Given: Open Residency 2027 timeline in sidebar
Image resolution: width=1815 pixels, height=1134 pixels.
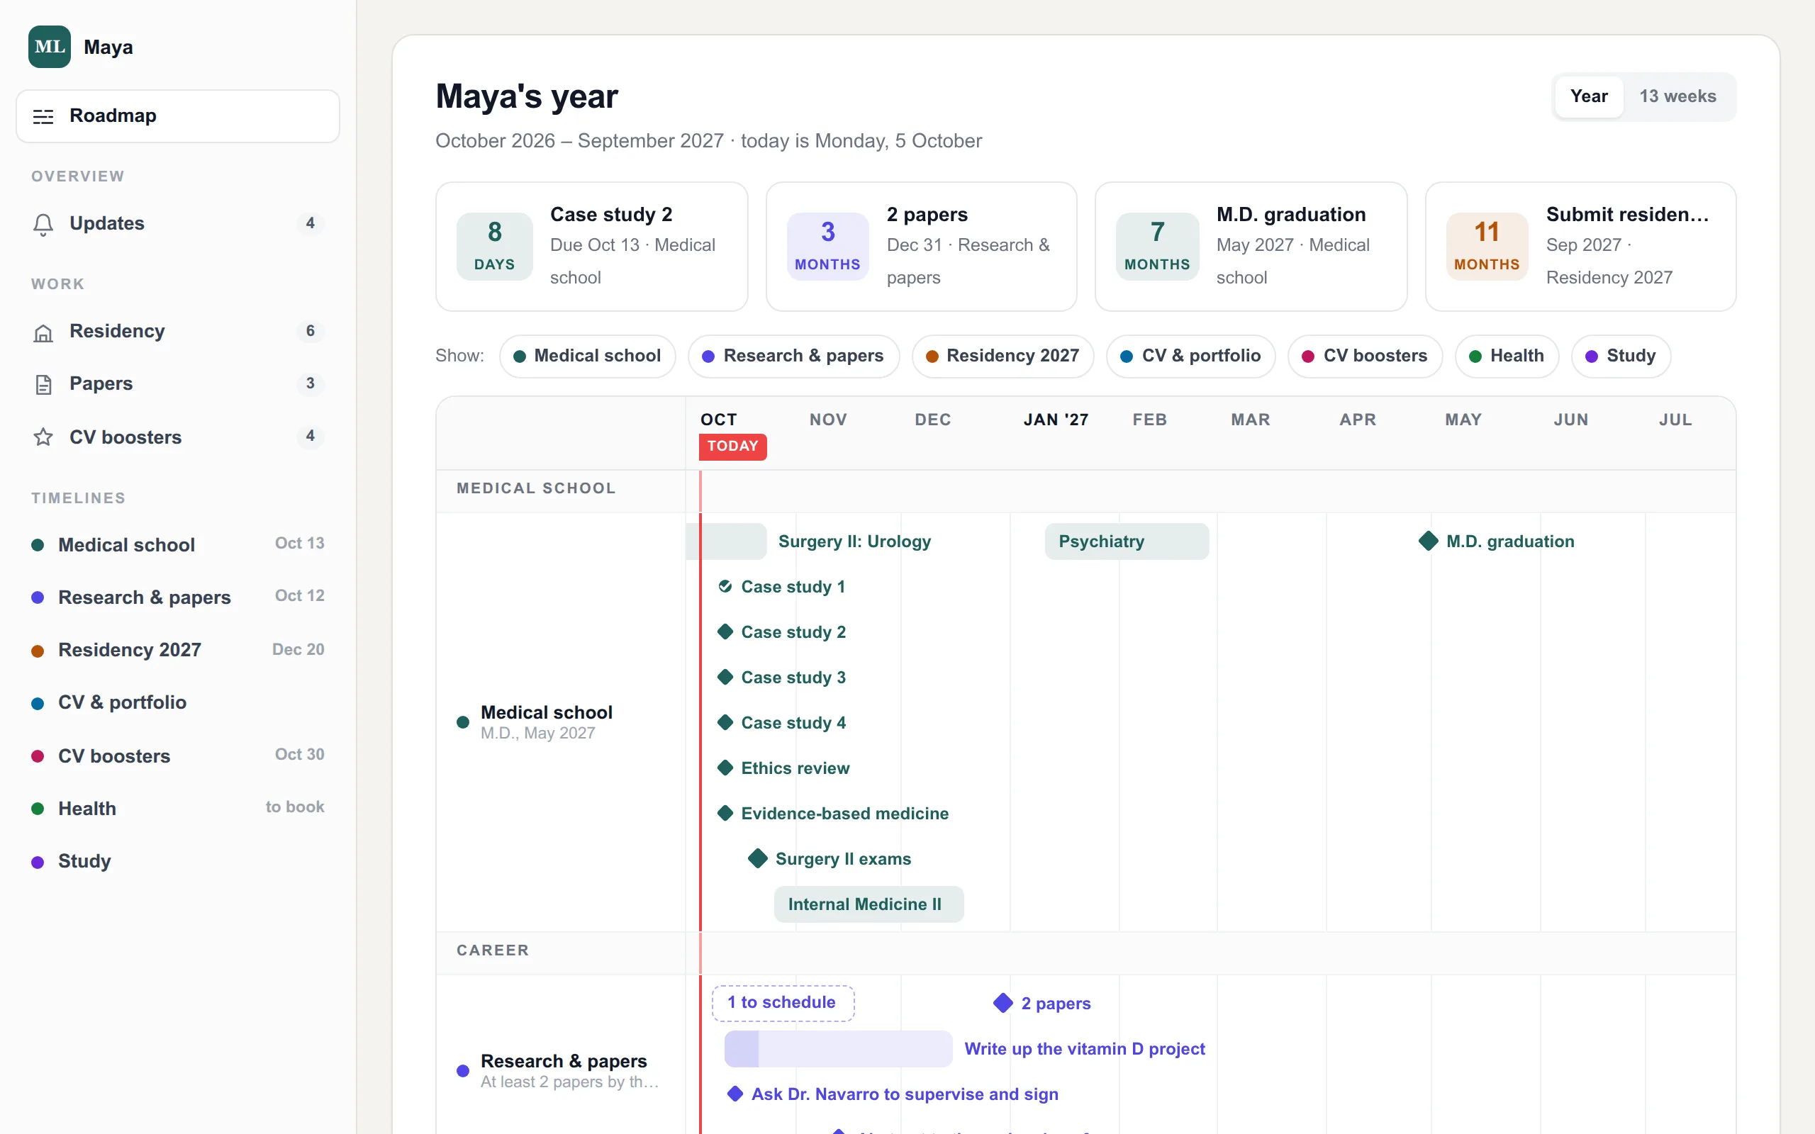Looking at the screenshot, I should point(178,649).
